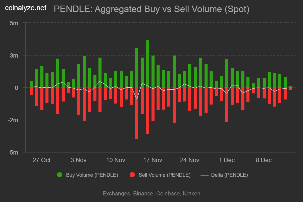Click the 1 Dec date label
Image resolution: width=303 pixels, height=202 pixels.
pyautogui.click(x=227, y=160)
